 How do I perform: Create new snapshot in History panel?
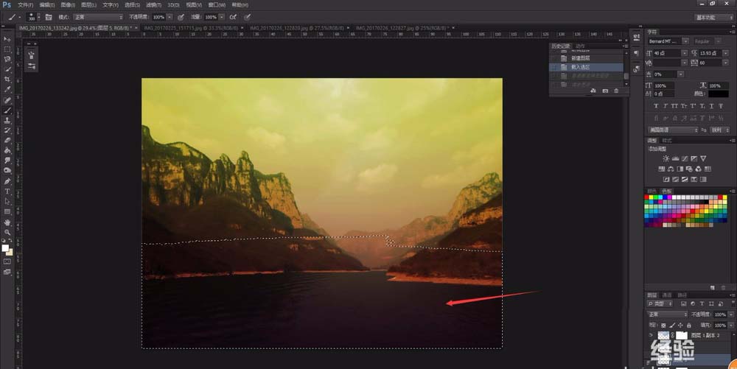[605, 91]
